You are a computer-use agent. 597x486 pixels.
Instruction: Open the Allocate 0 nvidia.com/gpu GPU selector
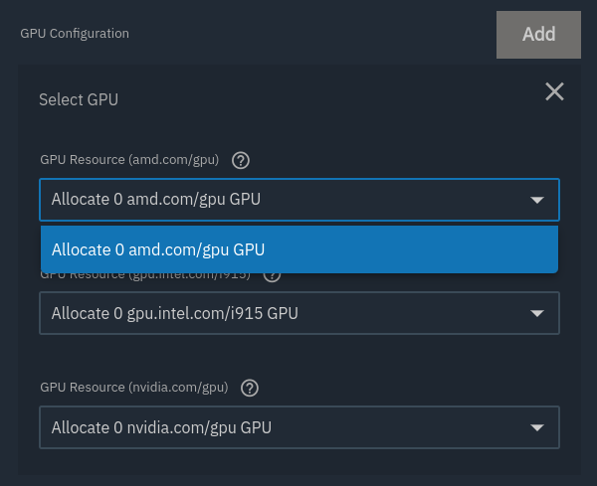point(299,427)
